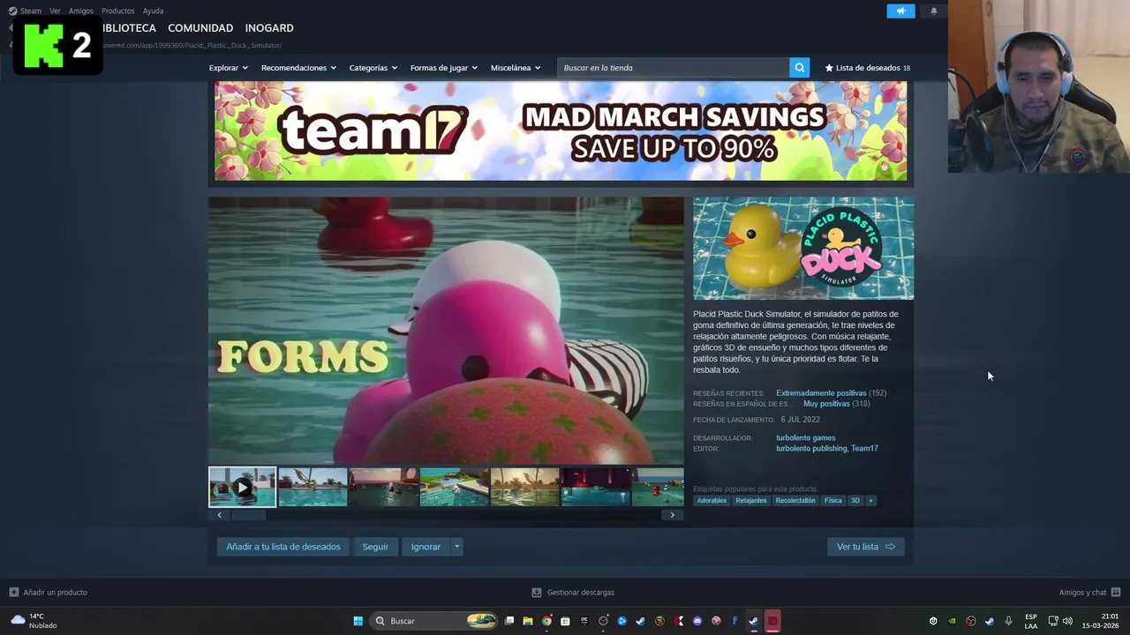Select the Relajantes tag

point(751,501)
